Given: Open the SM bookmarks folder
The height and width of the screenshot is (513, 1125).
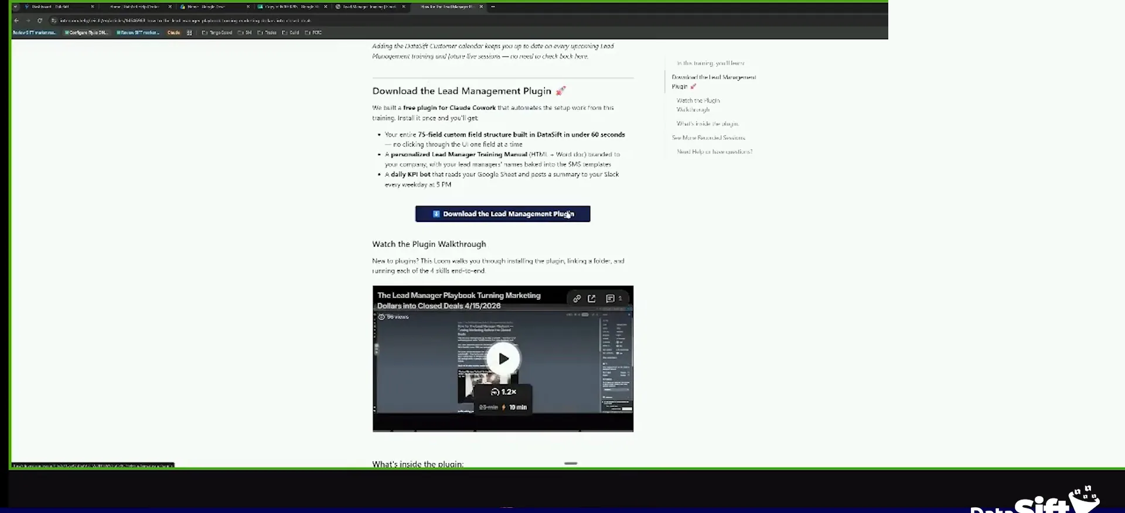Looking at the screenshot, I should [x=245, y=33].
